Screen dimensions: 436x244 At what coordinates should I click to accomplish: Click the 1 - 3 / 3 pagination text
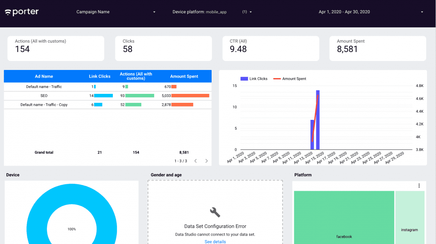(181, 161)
